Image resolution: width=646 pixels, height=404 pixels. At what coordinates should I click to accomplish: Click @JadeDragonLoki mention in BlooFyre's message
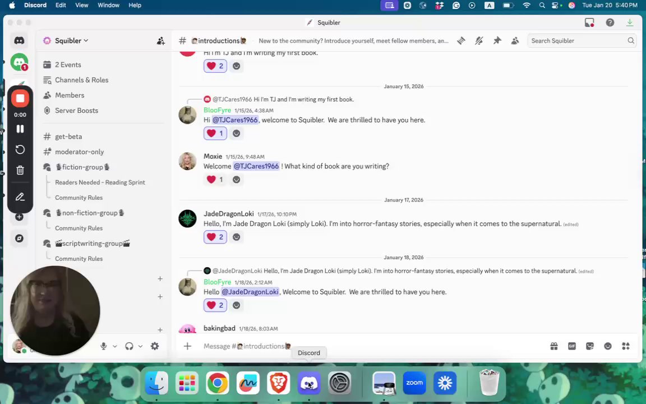click(x=250, y=292)
